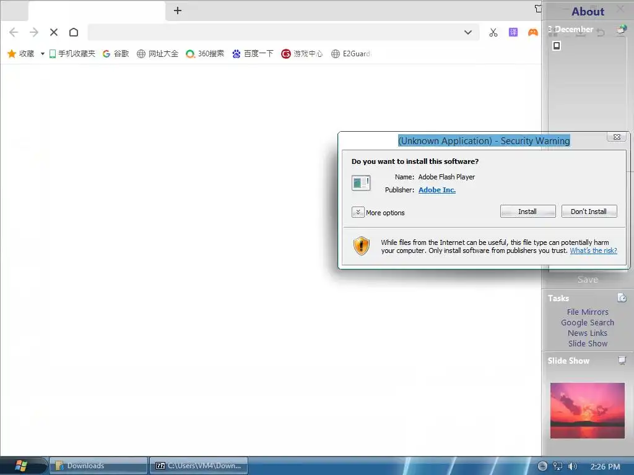Click the globe icon beside December in sidebar
The image size is (634, 475).
click(622, 30)
